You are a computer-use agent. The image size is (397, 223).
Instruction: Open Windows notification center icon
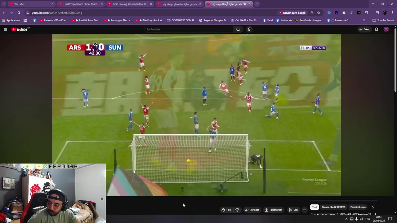(x=390, y=219)
